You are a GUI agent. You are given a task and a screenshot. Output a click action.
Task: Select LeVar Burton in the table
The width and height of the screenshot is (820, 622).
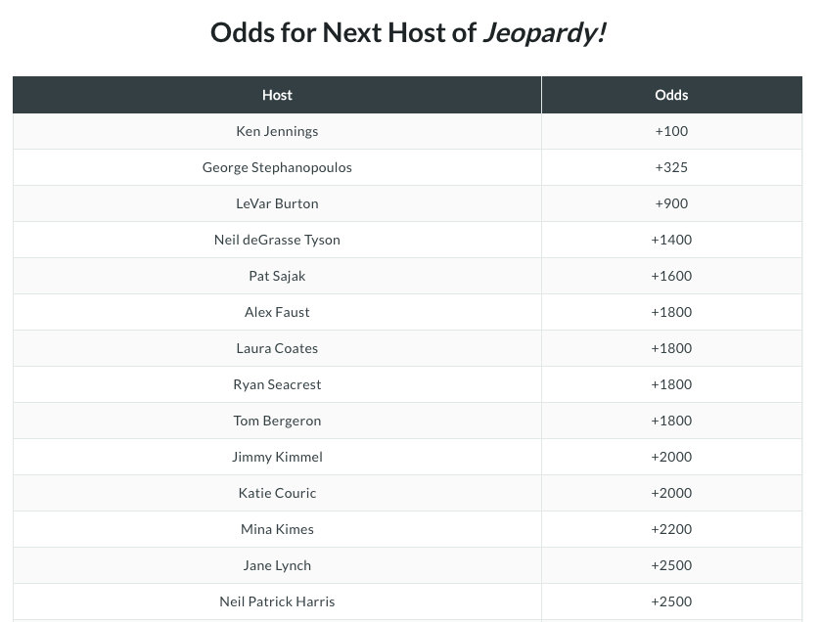(277, 203)
